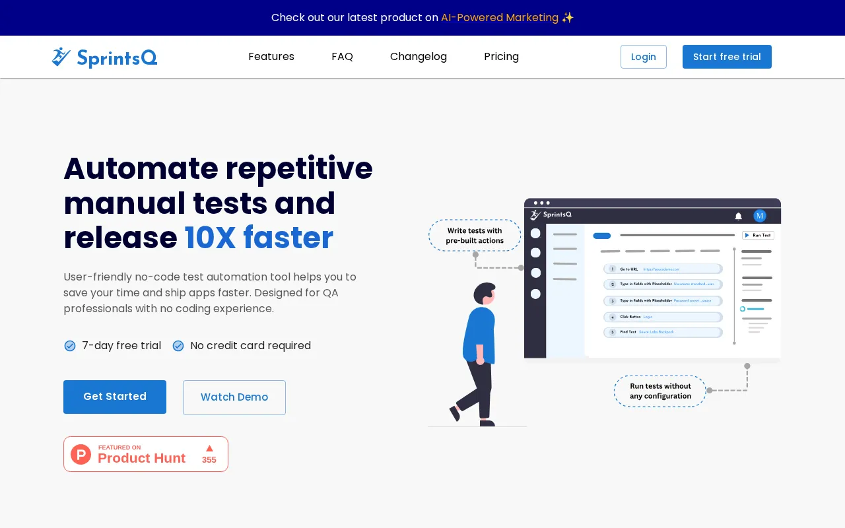Open the Changelog page
This screenshot has height=528, width=845.
pos(419,57)
